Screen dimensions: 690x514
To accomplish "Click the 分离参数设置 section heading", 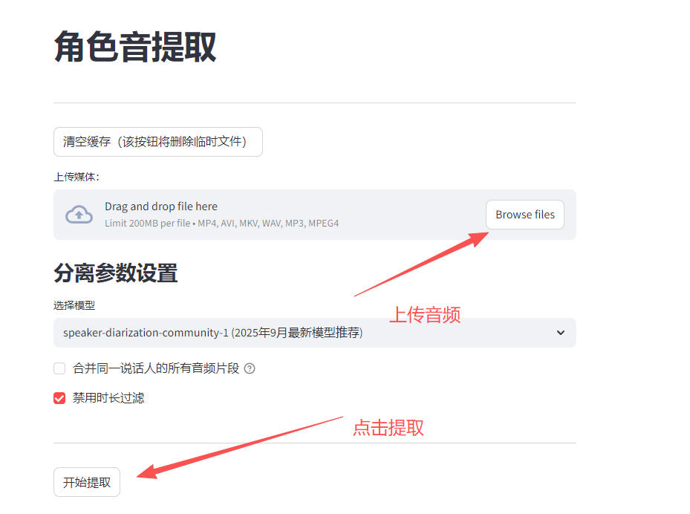I will tap(115, 273).
